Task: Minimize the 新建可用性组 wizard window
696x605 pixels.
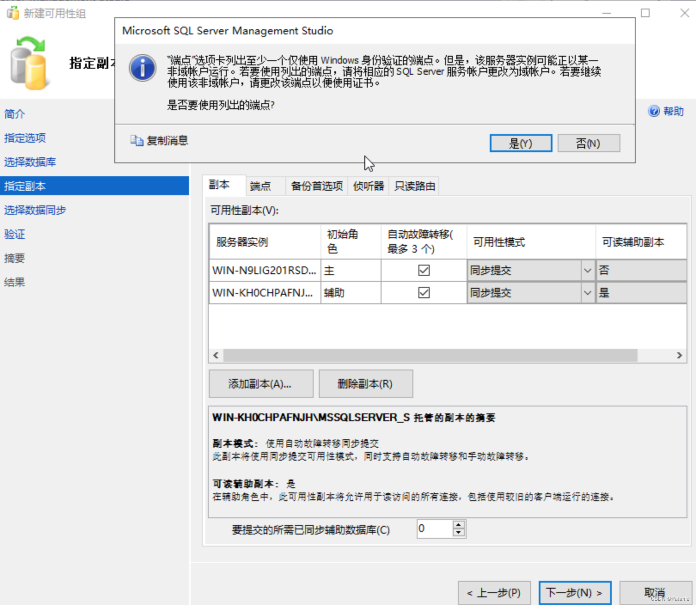Action: pyautogui.click(x=606, y=13)
